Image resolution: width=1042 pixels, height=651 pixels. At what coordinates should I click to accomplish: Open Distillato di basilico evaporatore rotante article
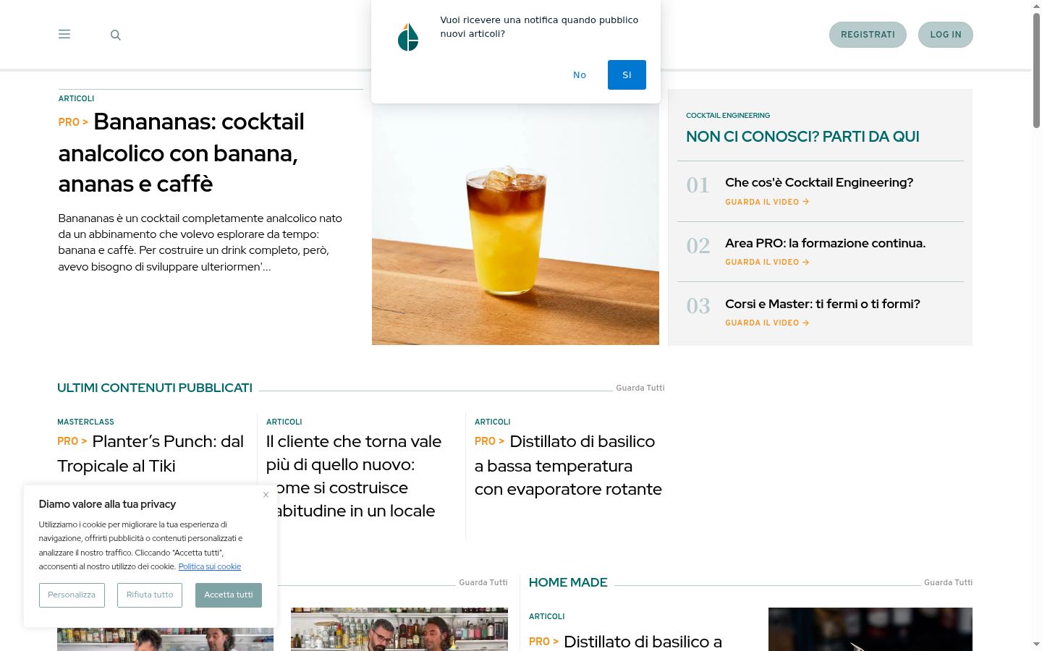coord(568,465)
